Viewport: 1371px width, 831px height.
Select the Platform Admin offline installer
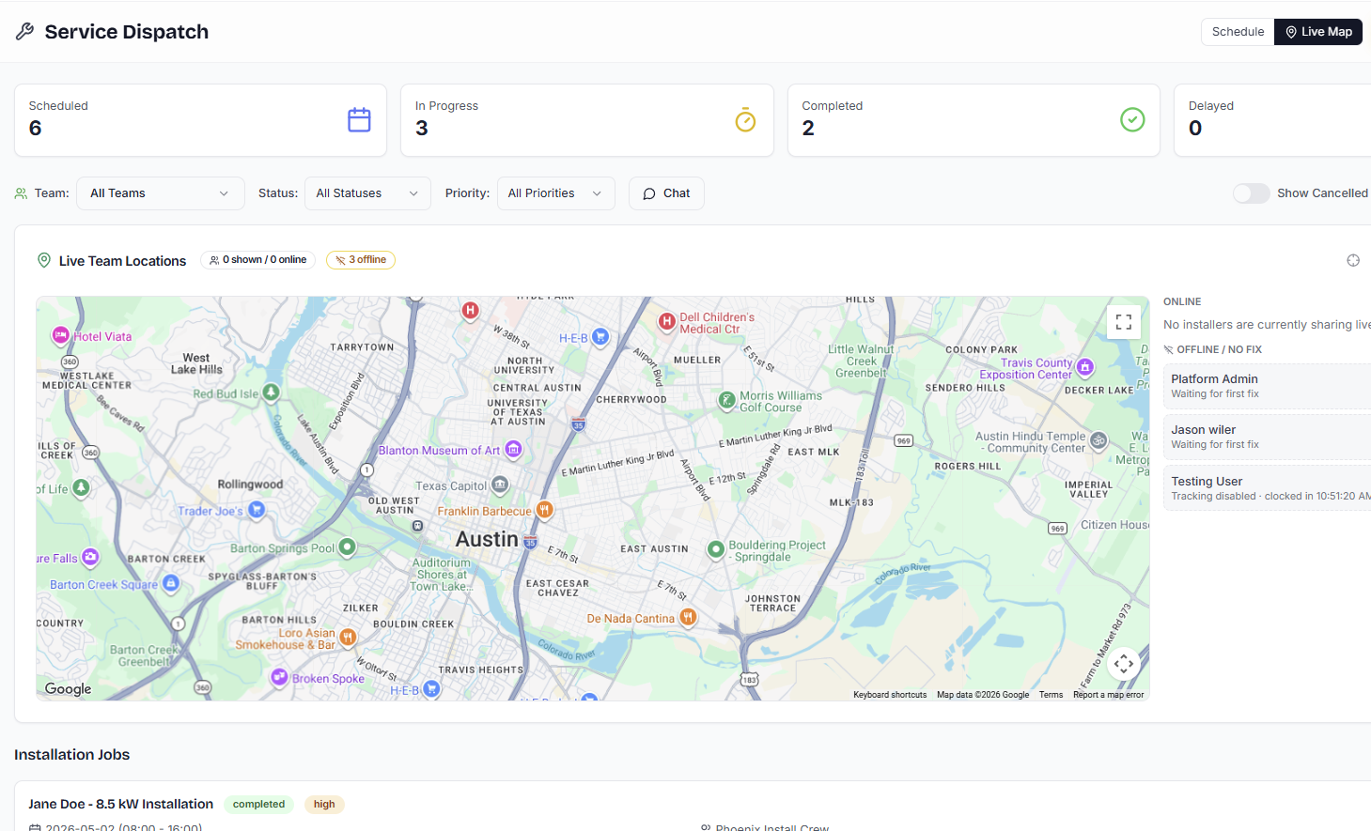click(1268, 386)
